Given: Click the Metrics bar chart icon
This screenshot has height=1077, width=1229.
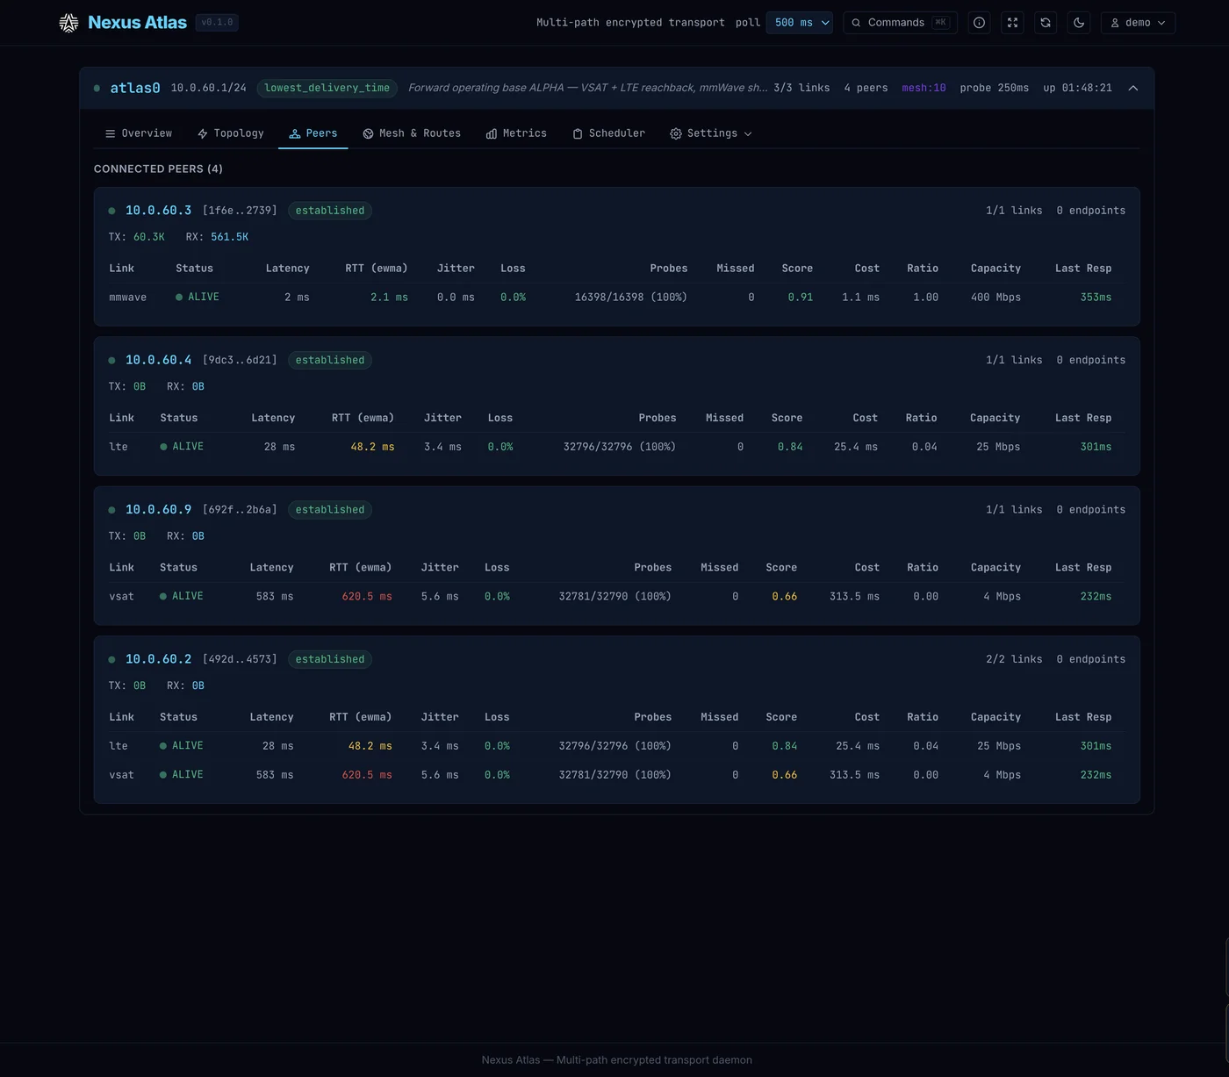Looking at the screenshot, I should [x=492, y=133].
